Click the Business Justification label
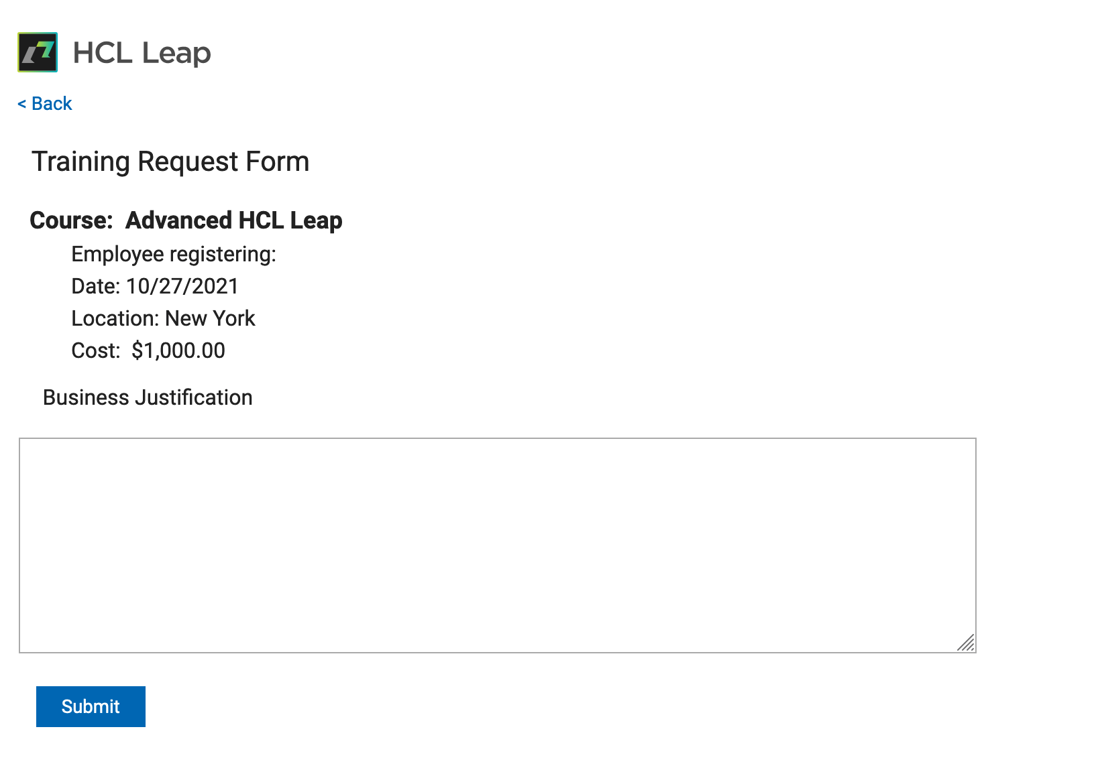This screenshot has width=1096, height=772. 148,397
